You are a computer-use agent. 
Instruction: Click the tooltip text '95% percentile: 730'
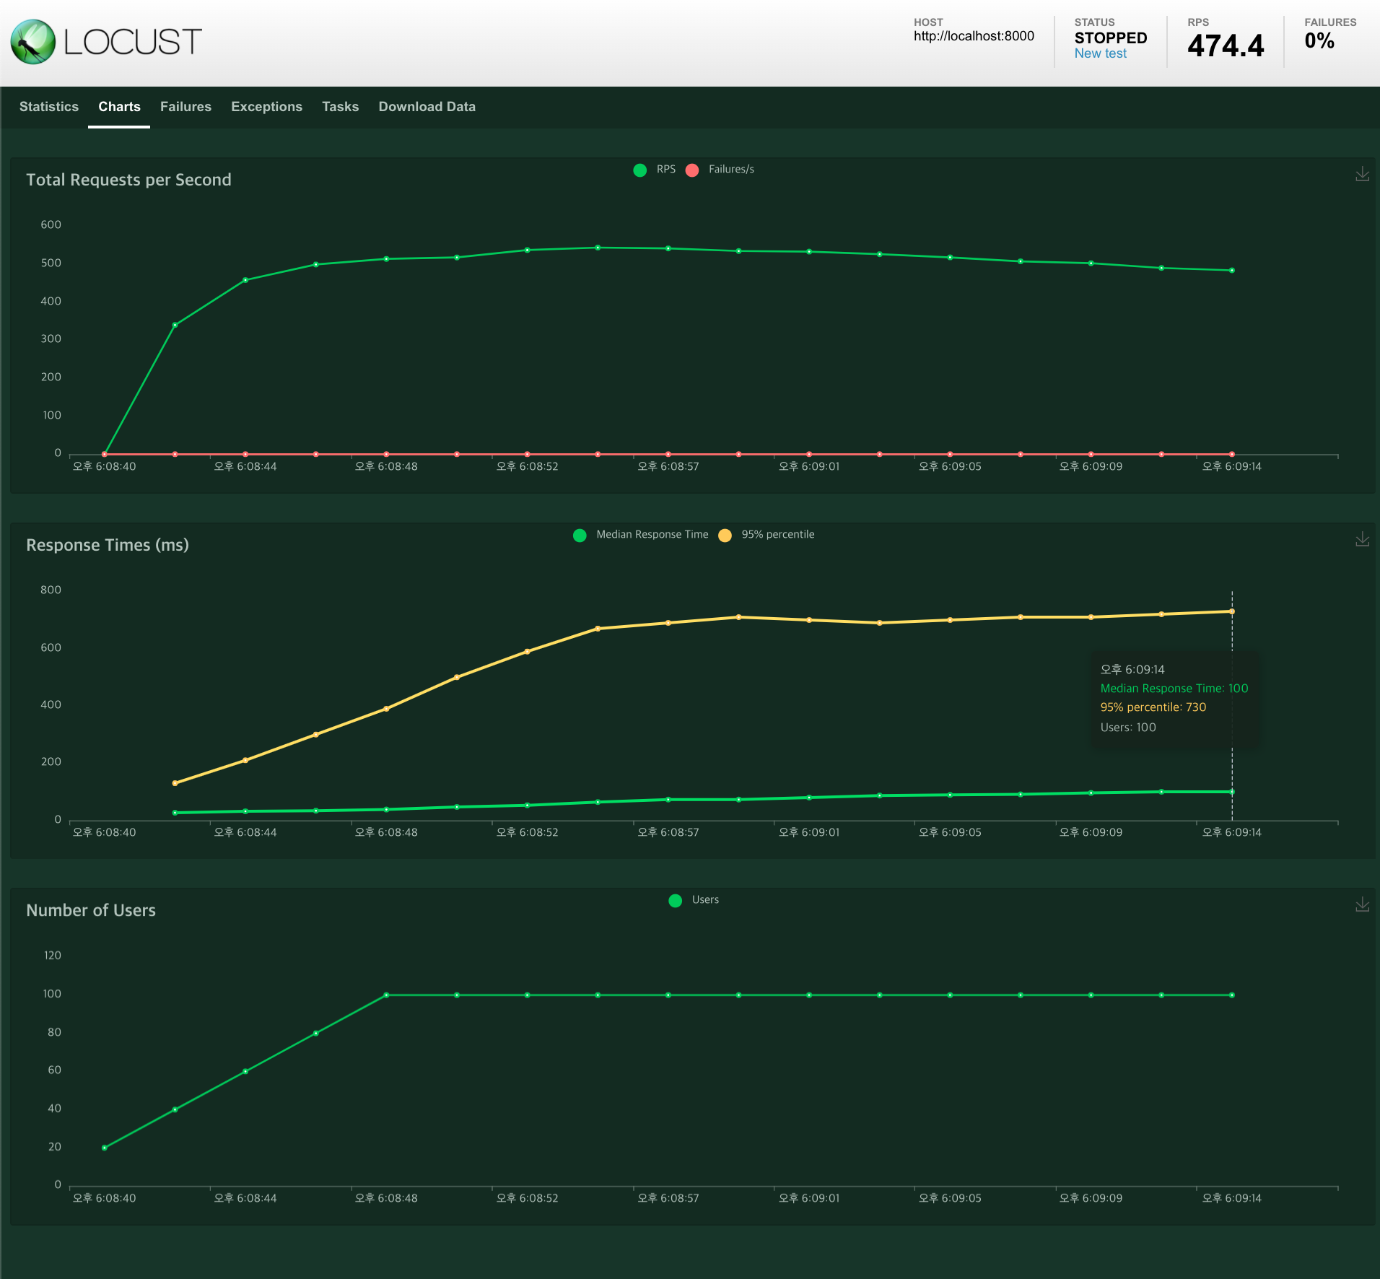(1153, 707)
